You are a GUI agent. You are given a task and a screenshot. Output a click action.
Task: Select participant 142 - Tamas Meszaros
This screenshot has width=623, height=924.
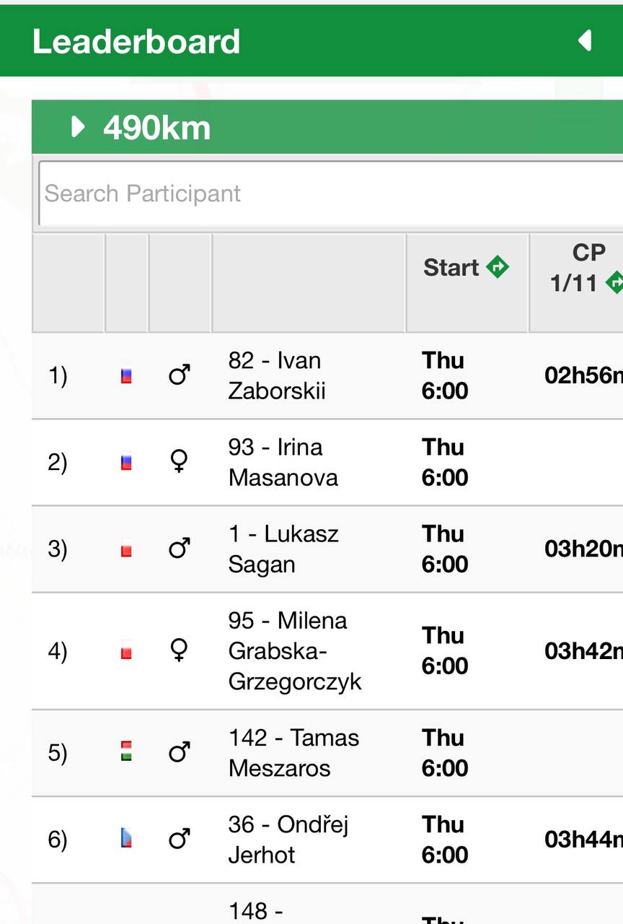pos(293,753)
